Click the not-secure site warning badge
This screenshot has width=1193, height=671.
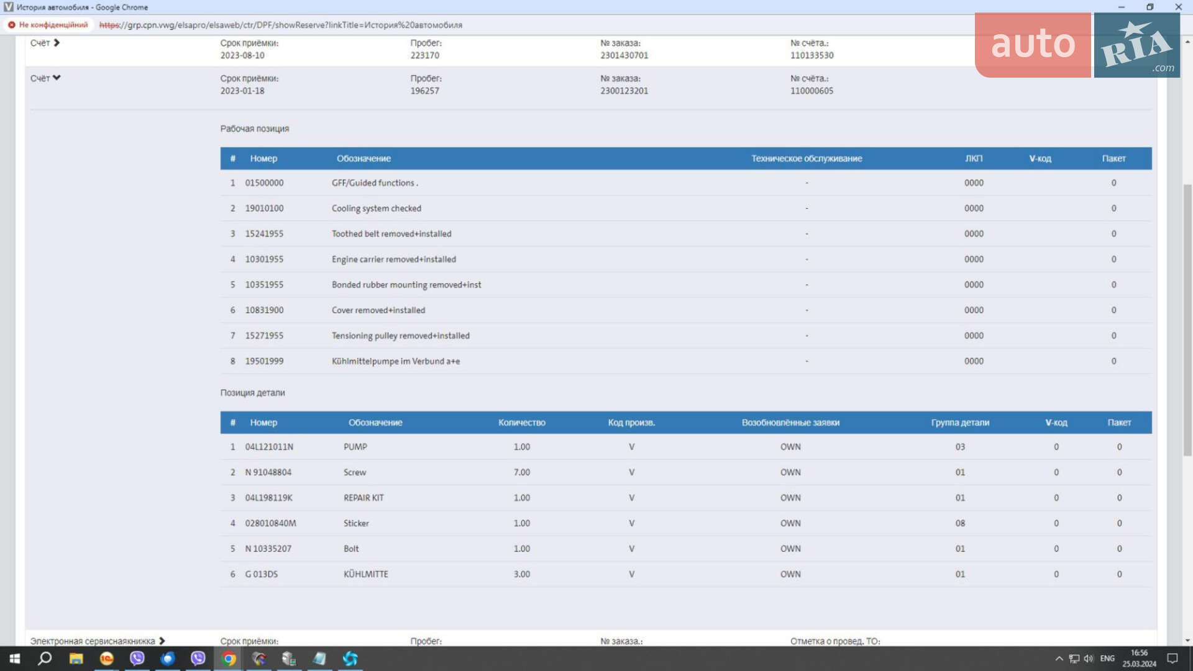pyautogui.click(x=48, y=25)
